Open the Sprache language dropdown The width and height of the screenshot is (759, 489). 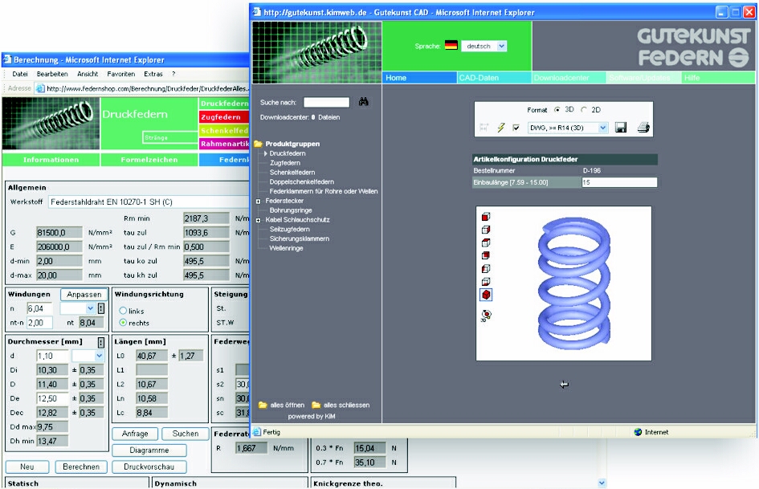pyautogui.click(x=502, y=47)
